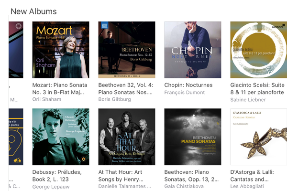Select the partially visible navy number 9 album

coord(16,137)
